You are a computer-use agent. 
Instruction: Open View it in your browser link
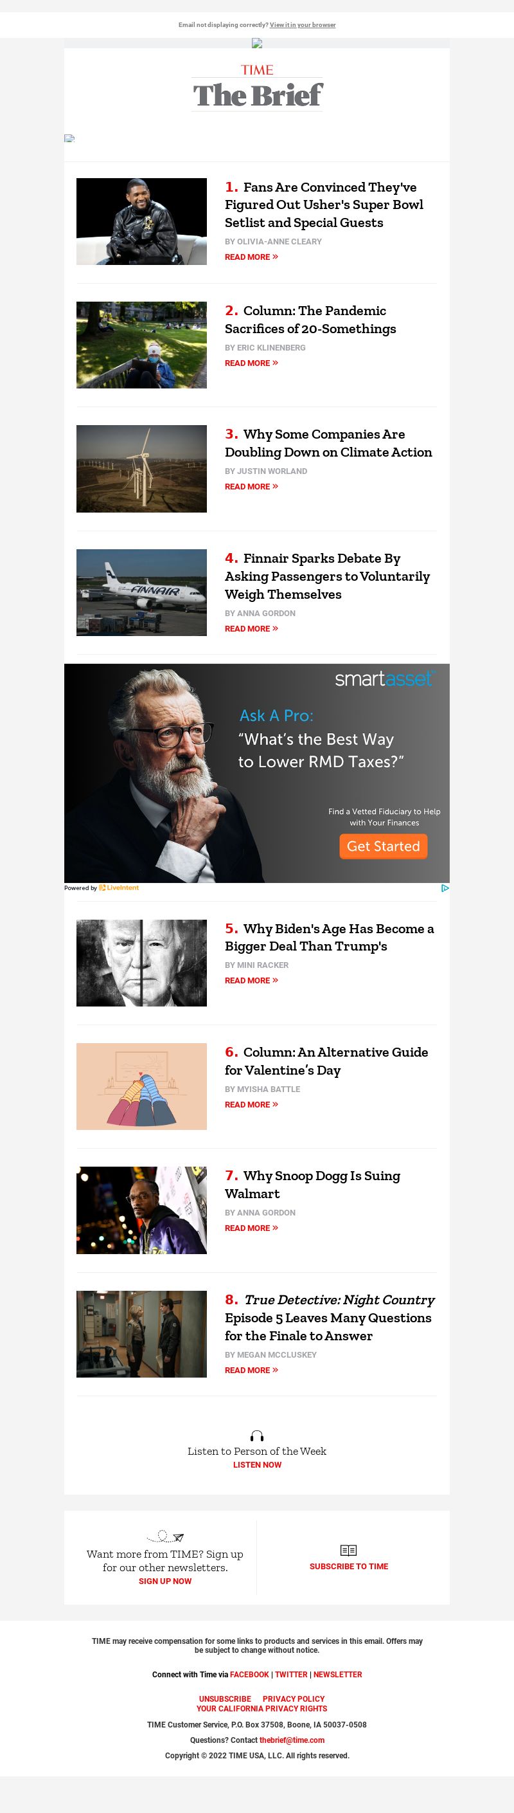(x=303, y=24)
